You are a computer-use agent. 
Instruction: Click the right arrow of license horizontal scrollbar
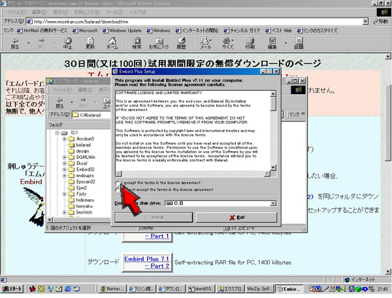coord(267,173)
